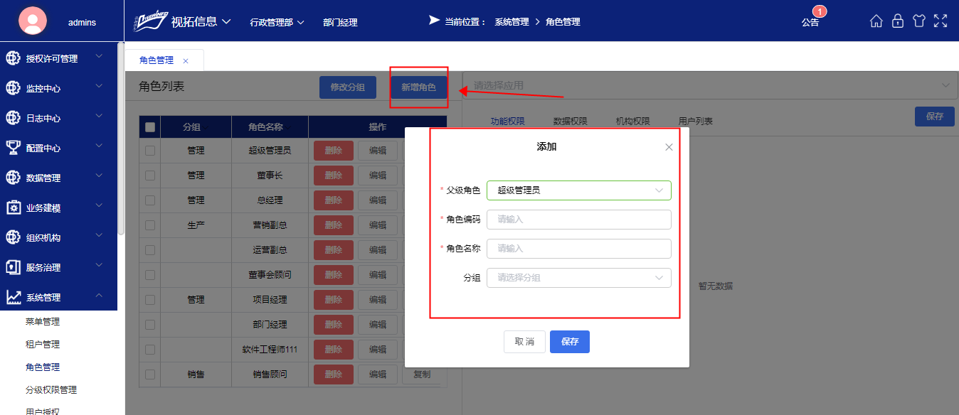959x415 pixels.
Task: Click the 监控中心 globe icon
Action: point(14,88)
